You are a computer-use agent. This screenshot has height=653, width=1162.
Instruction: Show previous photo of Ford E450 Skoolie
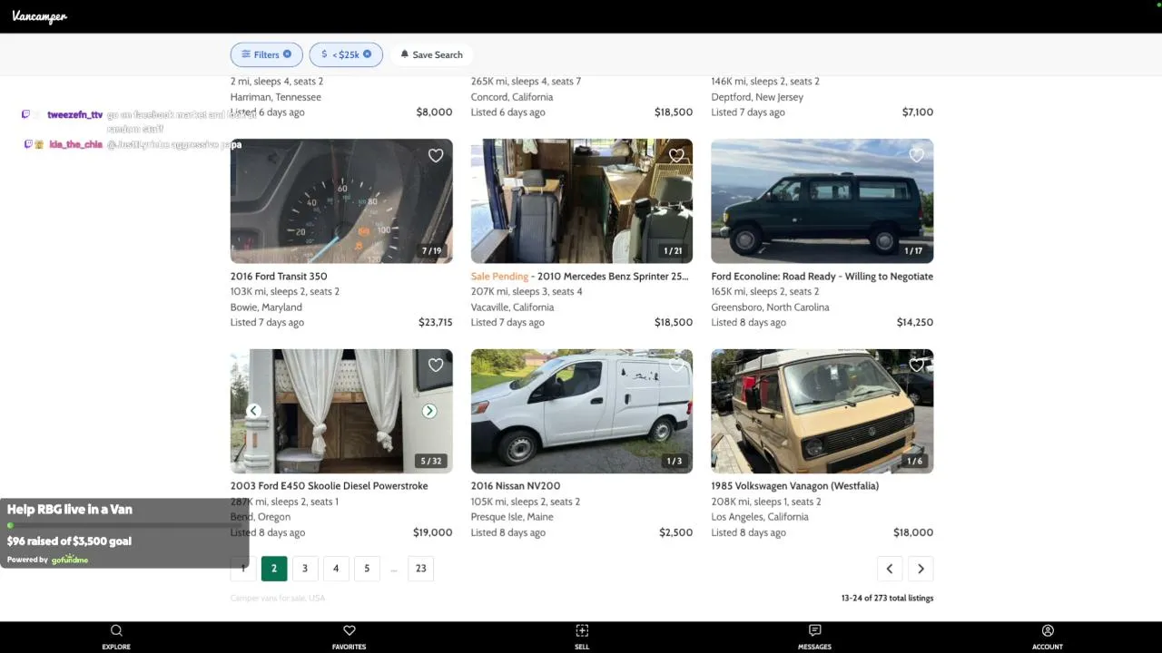coord(253,411)
